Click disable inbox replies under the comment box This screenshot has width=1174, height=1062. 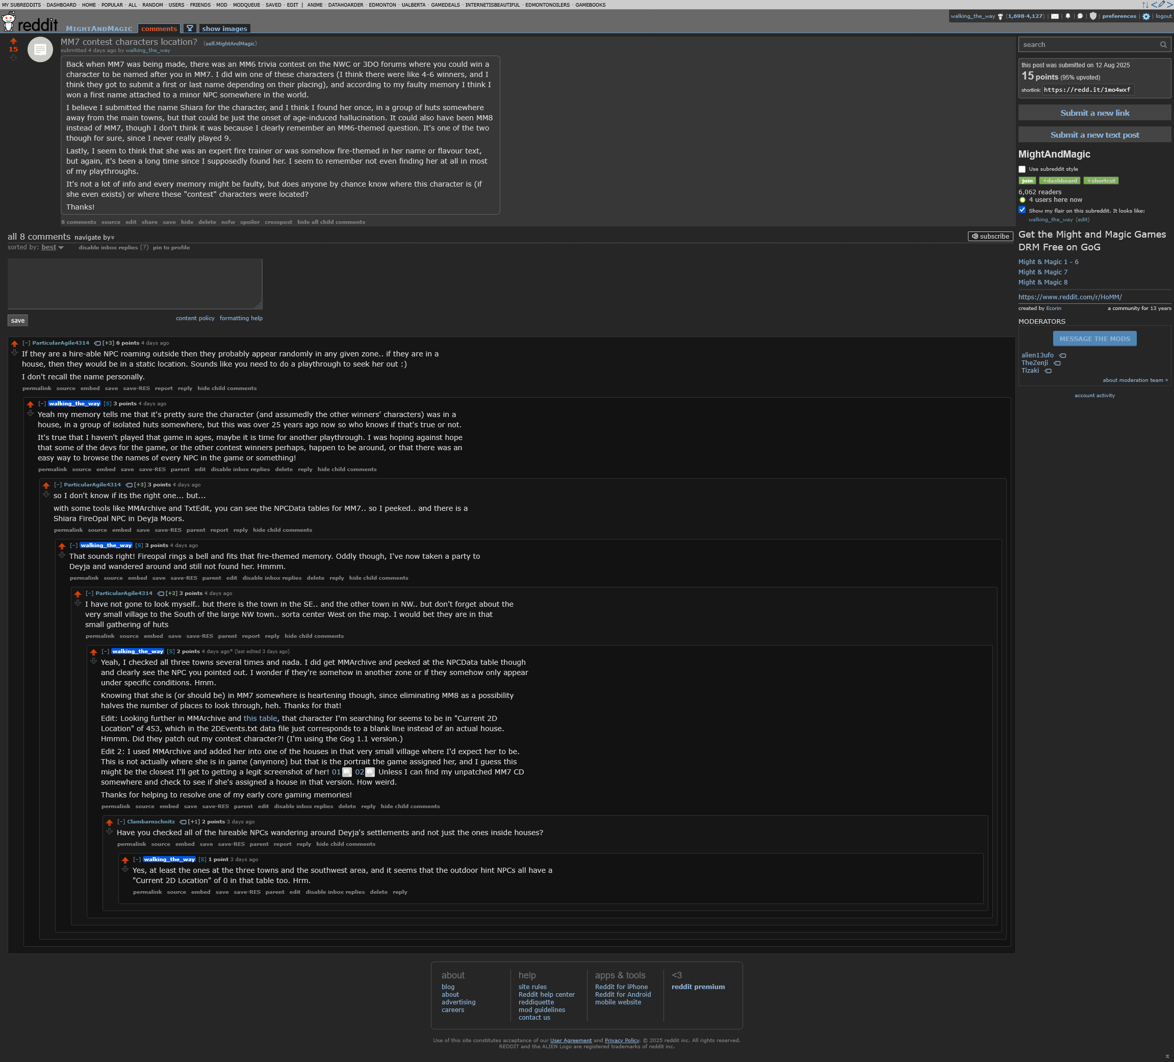(x=108, y=247)
